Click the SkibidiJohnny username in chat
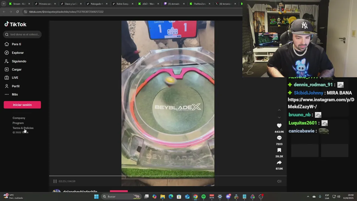This screenshot has height=201, width=357. click(308, 93)
